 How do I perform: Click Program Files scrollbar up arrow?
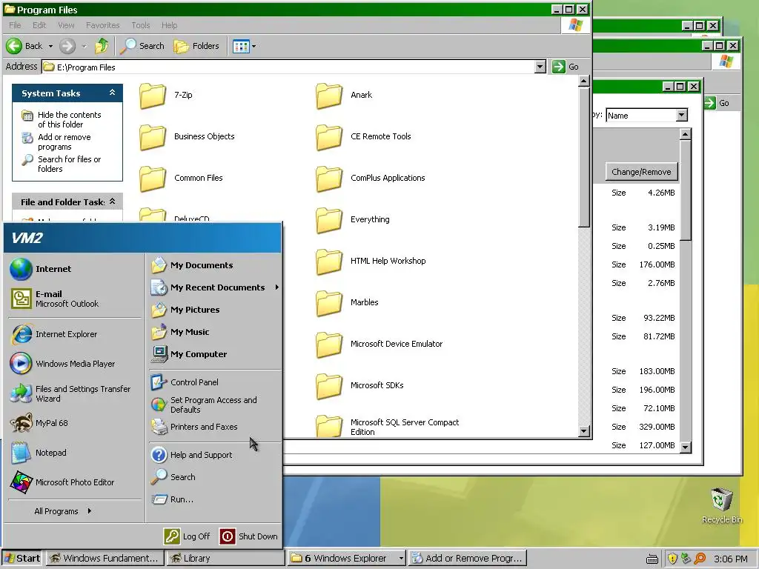click(x=584, y=81)
